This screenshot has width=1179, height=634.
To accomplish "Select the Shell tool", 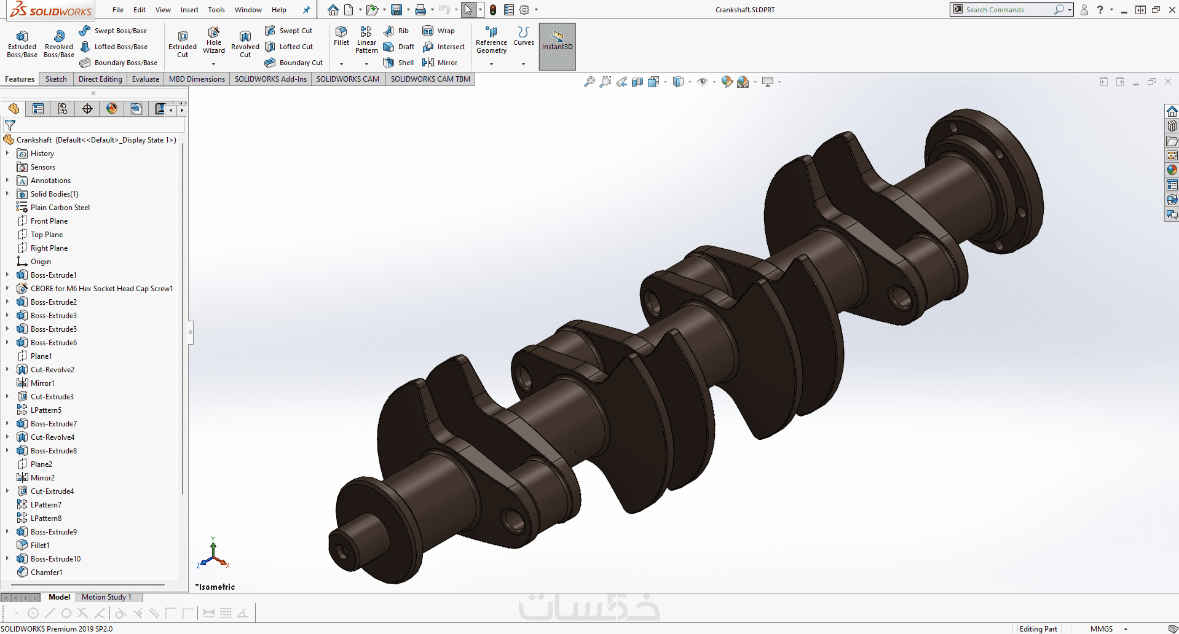I will tap(398, 63).
